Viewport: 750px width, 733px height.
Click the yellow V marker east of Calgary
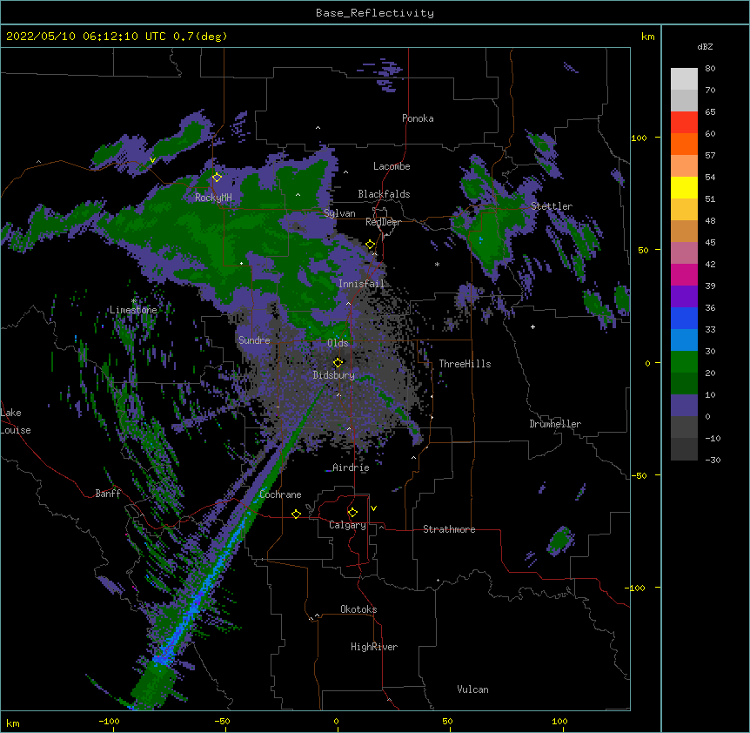(x=373, y=508)
